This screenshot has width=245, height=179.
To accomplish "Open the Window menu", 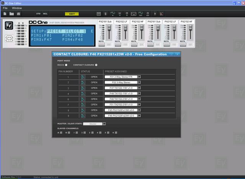I will (x=17, y=8).
